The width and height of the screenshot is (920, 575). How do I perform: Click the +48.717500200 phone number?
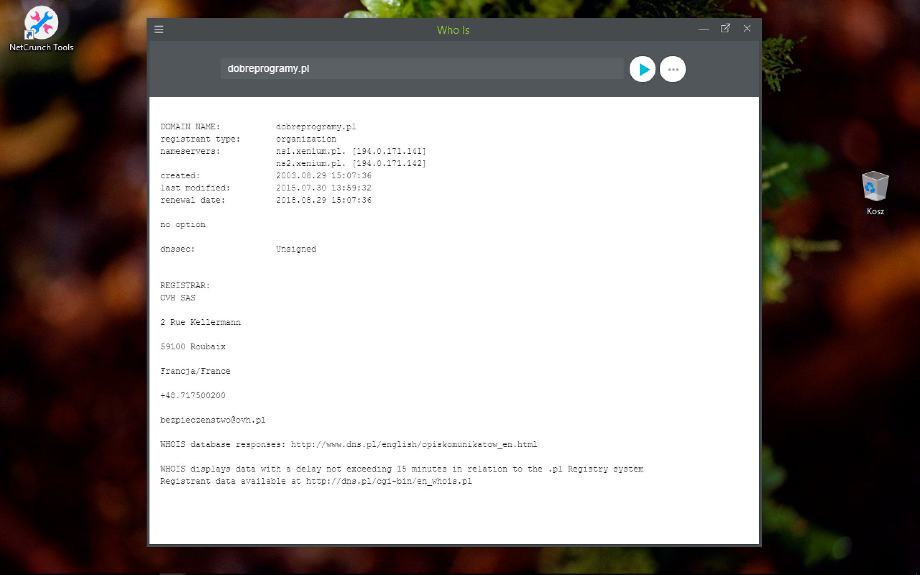pyautogui.click(x=193, y=396)
